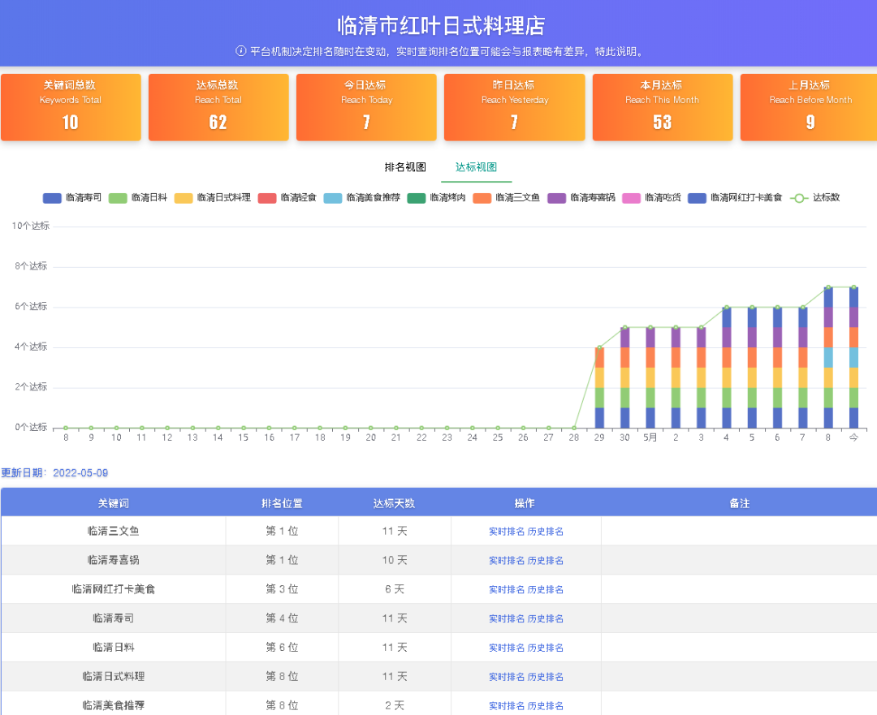Open 实时排名 for 临清网红打卡美食

click(507, 590)
